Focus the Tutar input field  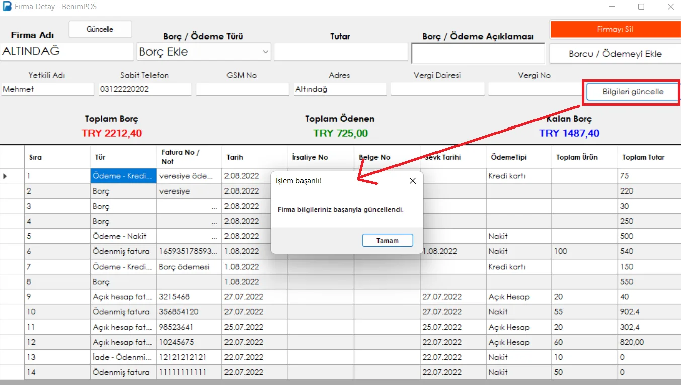pyautogui.click(x=341, y=52)
